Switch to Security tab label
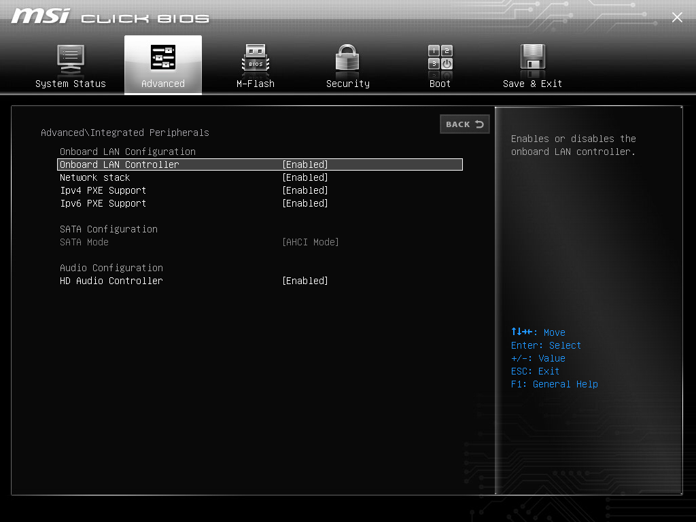The image size is (696, 522). coord(347,84)
